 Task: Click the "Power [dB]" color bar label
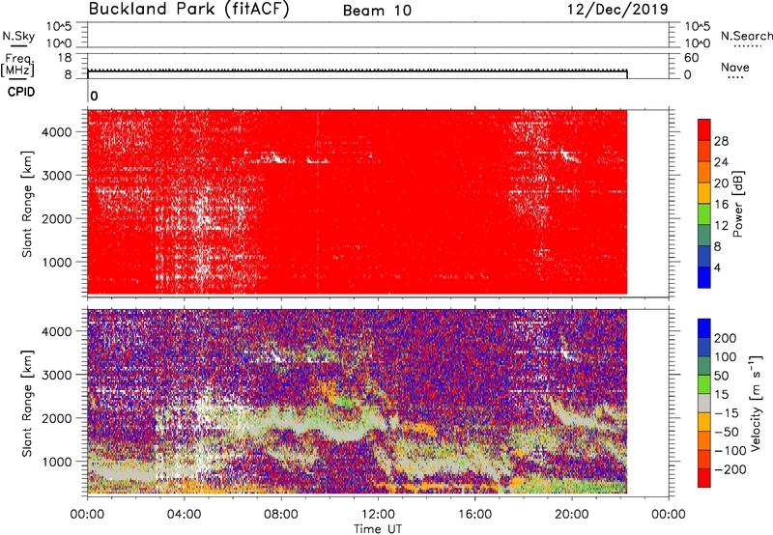coord(737,204)
